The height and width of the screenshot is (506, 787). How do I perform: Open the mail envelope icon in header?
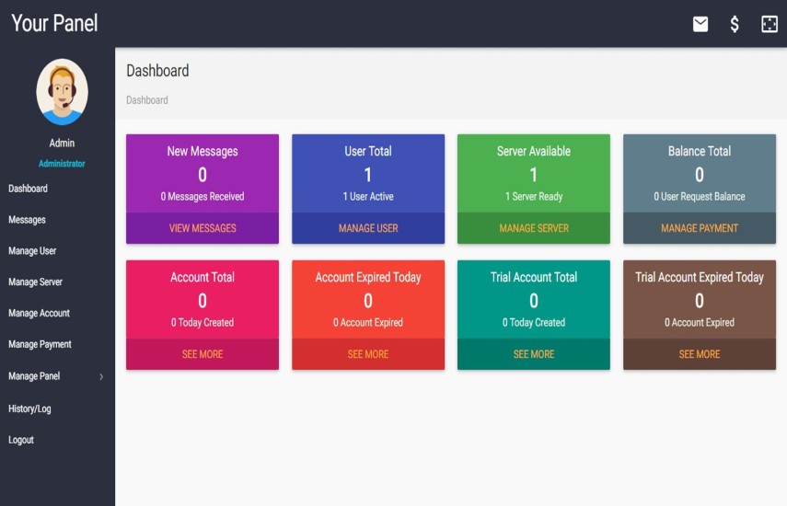[700, 24]
